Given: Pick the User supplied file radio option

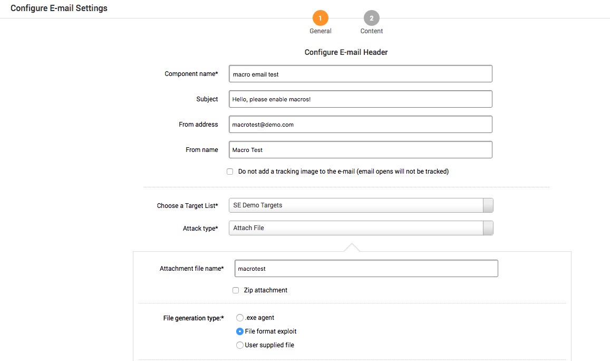Looking at the screenshot, I should coord(240,345).
